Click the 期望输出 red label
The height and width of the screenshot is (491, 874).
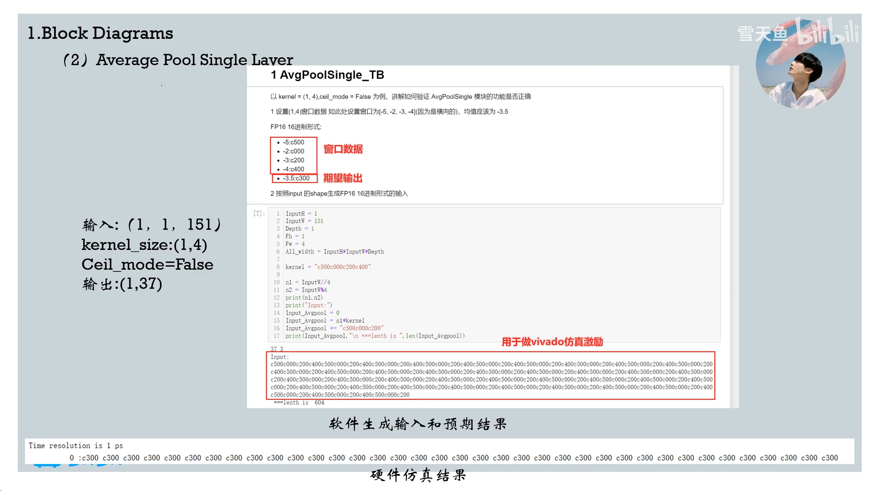343,178
